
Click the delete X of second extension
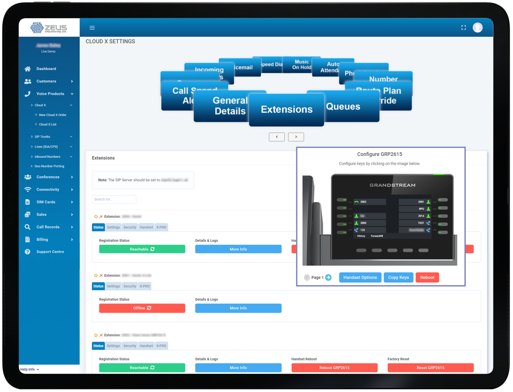point(101,276)
